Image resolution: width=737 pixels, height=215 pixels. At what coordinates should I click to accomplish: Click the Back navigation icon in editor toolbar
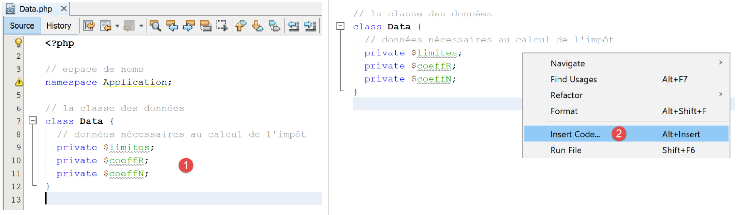[x=106, y=26]
